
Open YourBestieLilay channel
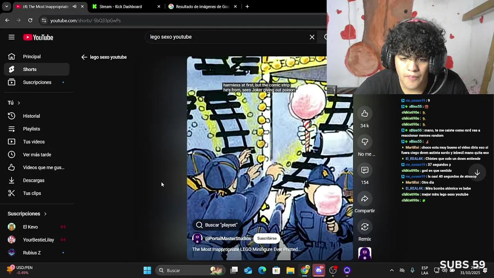point(37,240)
